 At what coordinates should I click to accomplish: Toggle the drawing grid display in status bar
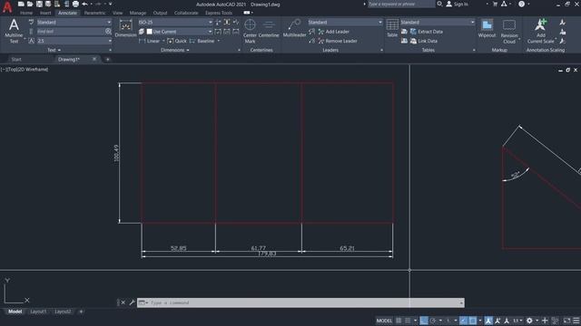coord(399,321)
